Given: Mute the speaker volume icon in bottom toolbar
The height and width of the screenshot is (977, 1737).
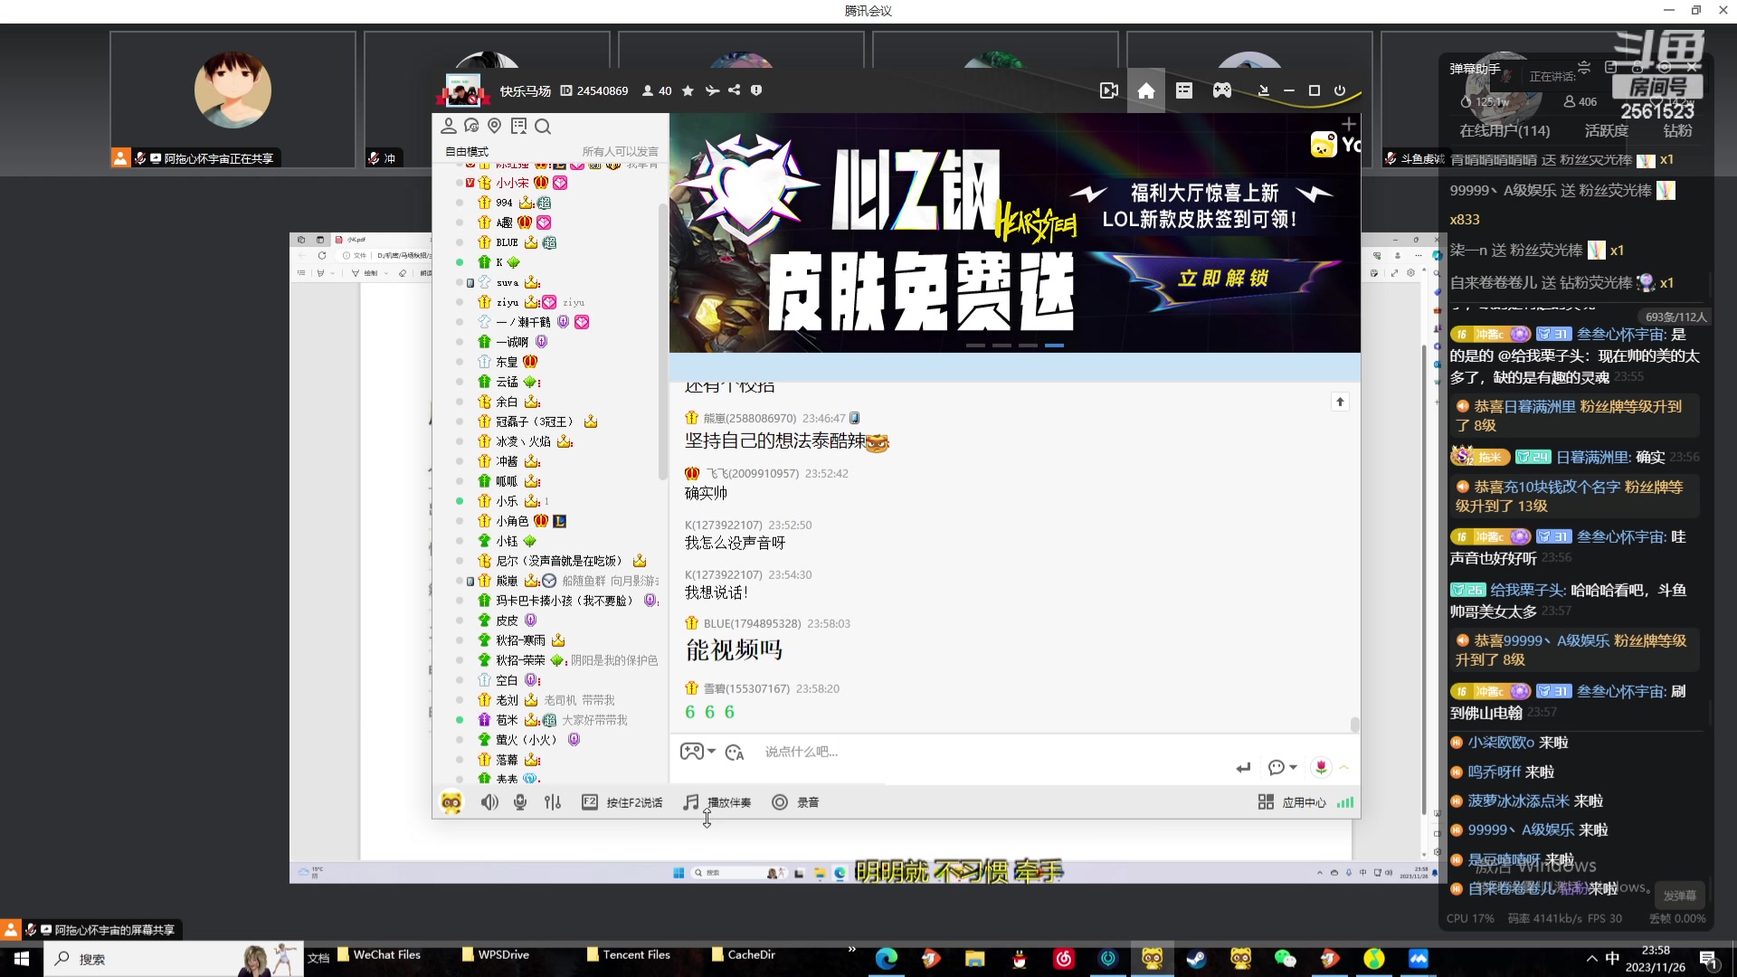Looking at the screenshot, I should pyautogui.click(x=489, y=802).
